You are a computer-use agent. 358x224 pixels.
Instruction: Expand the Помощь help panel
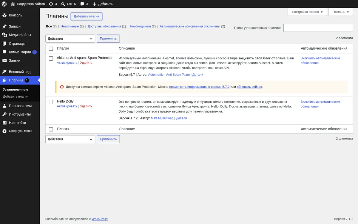pos(340,12)
